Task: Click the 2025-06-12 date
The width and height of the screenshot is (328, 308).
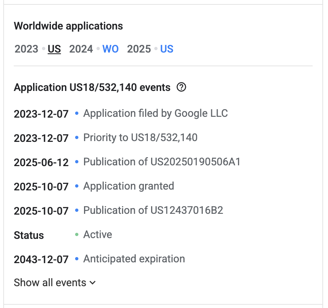Action: [41, 162]
